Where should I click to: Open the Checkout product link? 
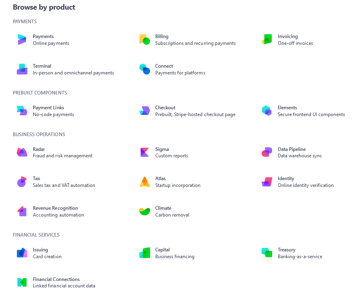(165, 108)
